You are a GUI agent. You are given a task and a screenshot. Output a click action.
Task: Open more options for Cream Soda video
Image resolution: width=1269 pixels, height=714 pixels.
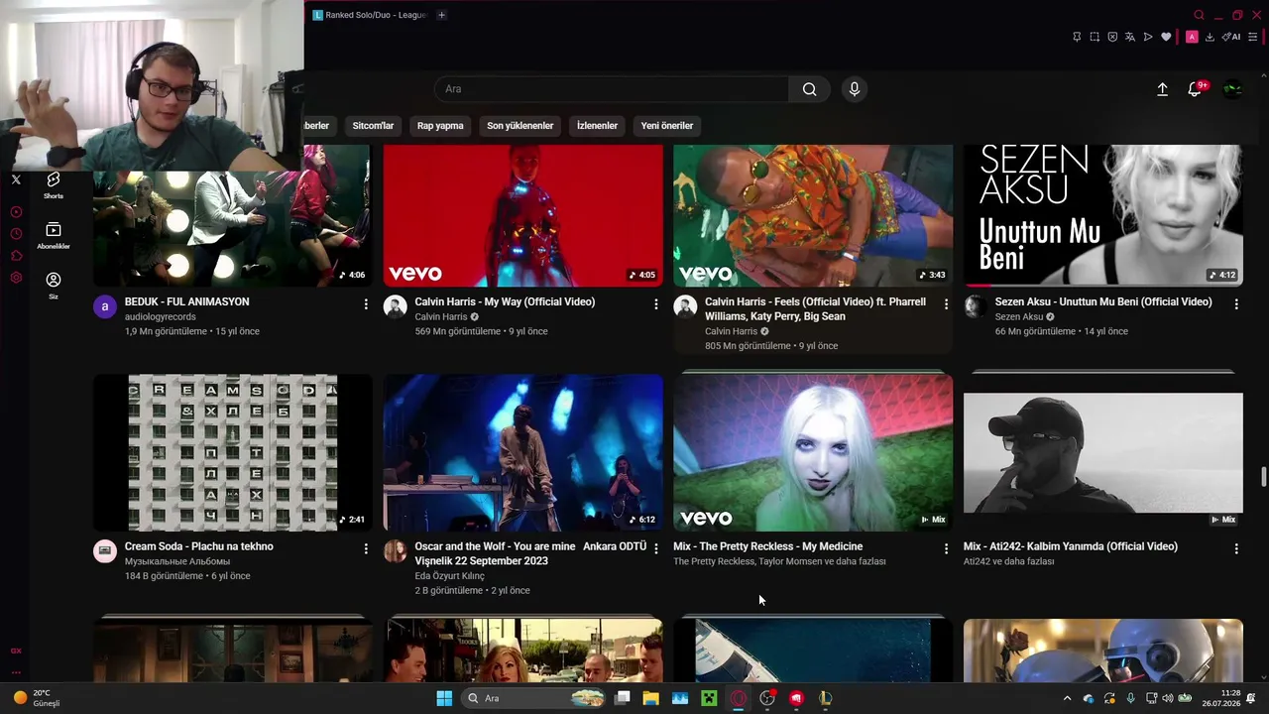[366, 548]
